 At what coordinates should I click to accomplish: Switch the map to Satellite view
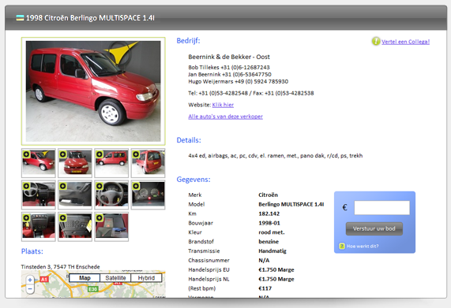[115, 278]
